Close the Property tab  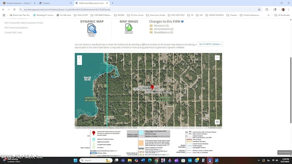71,3
